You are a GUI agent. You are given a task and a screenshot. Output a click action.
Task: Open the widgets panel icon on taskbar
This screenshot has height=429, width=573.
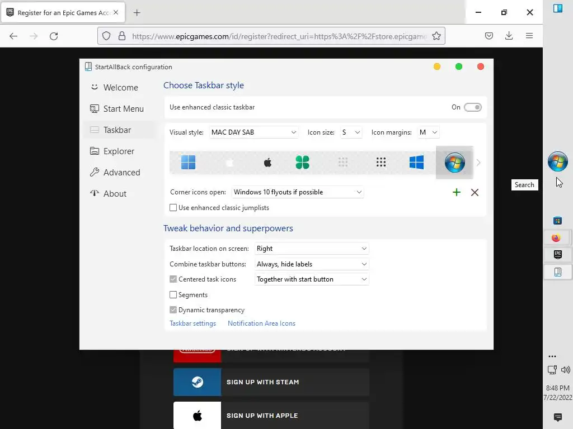click(x=558, y=8)
